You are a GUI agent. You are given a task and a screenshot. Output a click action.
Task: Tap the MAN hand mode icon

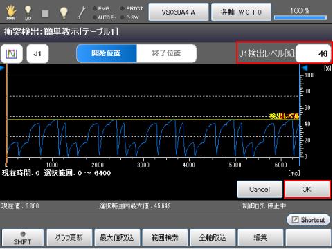pyautogui.click(x=11, y=12)
